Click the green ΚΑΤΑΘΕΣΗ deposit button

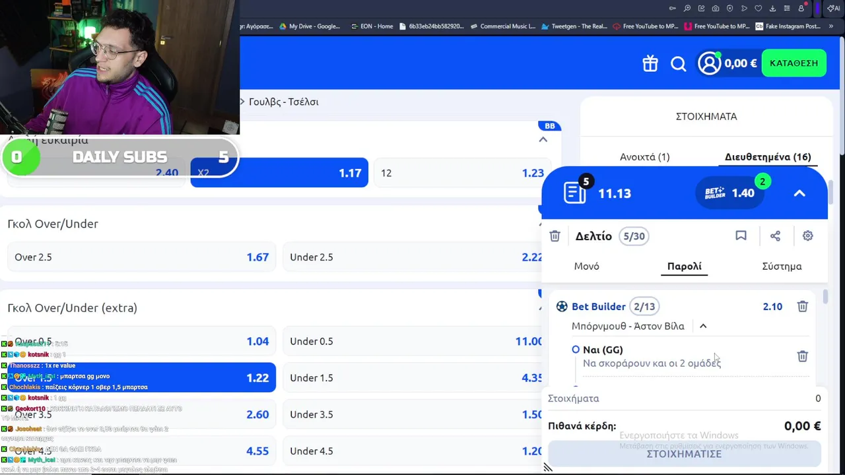coord(794,63)
